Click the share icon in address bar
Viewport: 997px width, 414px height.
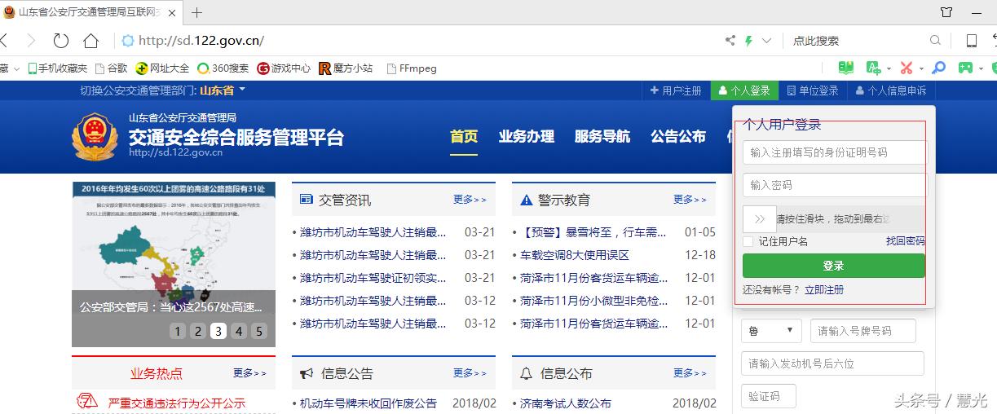coord(730,41)
